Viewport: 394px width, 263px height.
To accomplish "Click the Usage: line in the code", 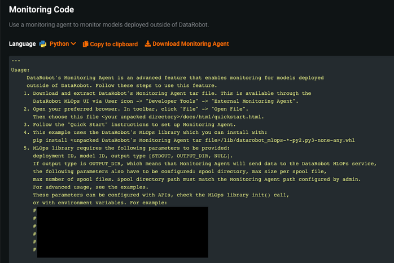I will [19, 70].
